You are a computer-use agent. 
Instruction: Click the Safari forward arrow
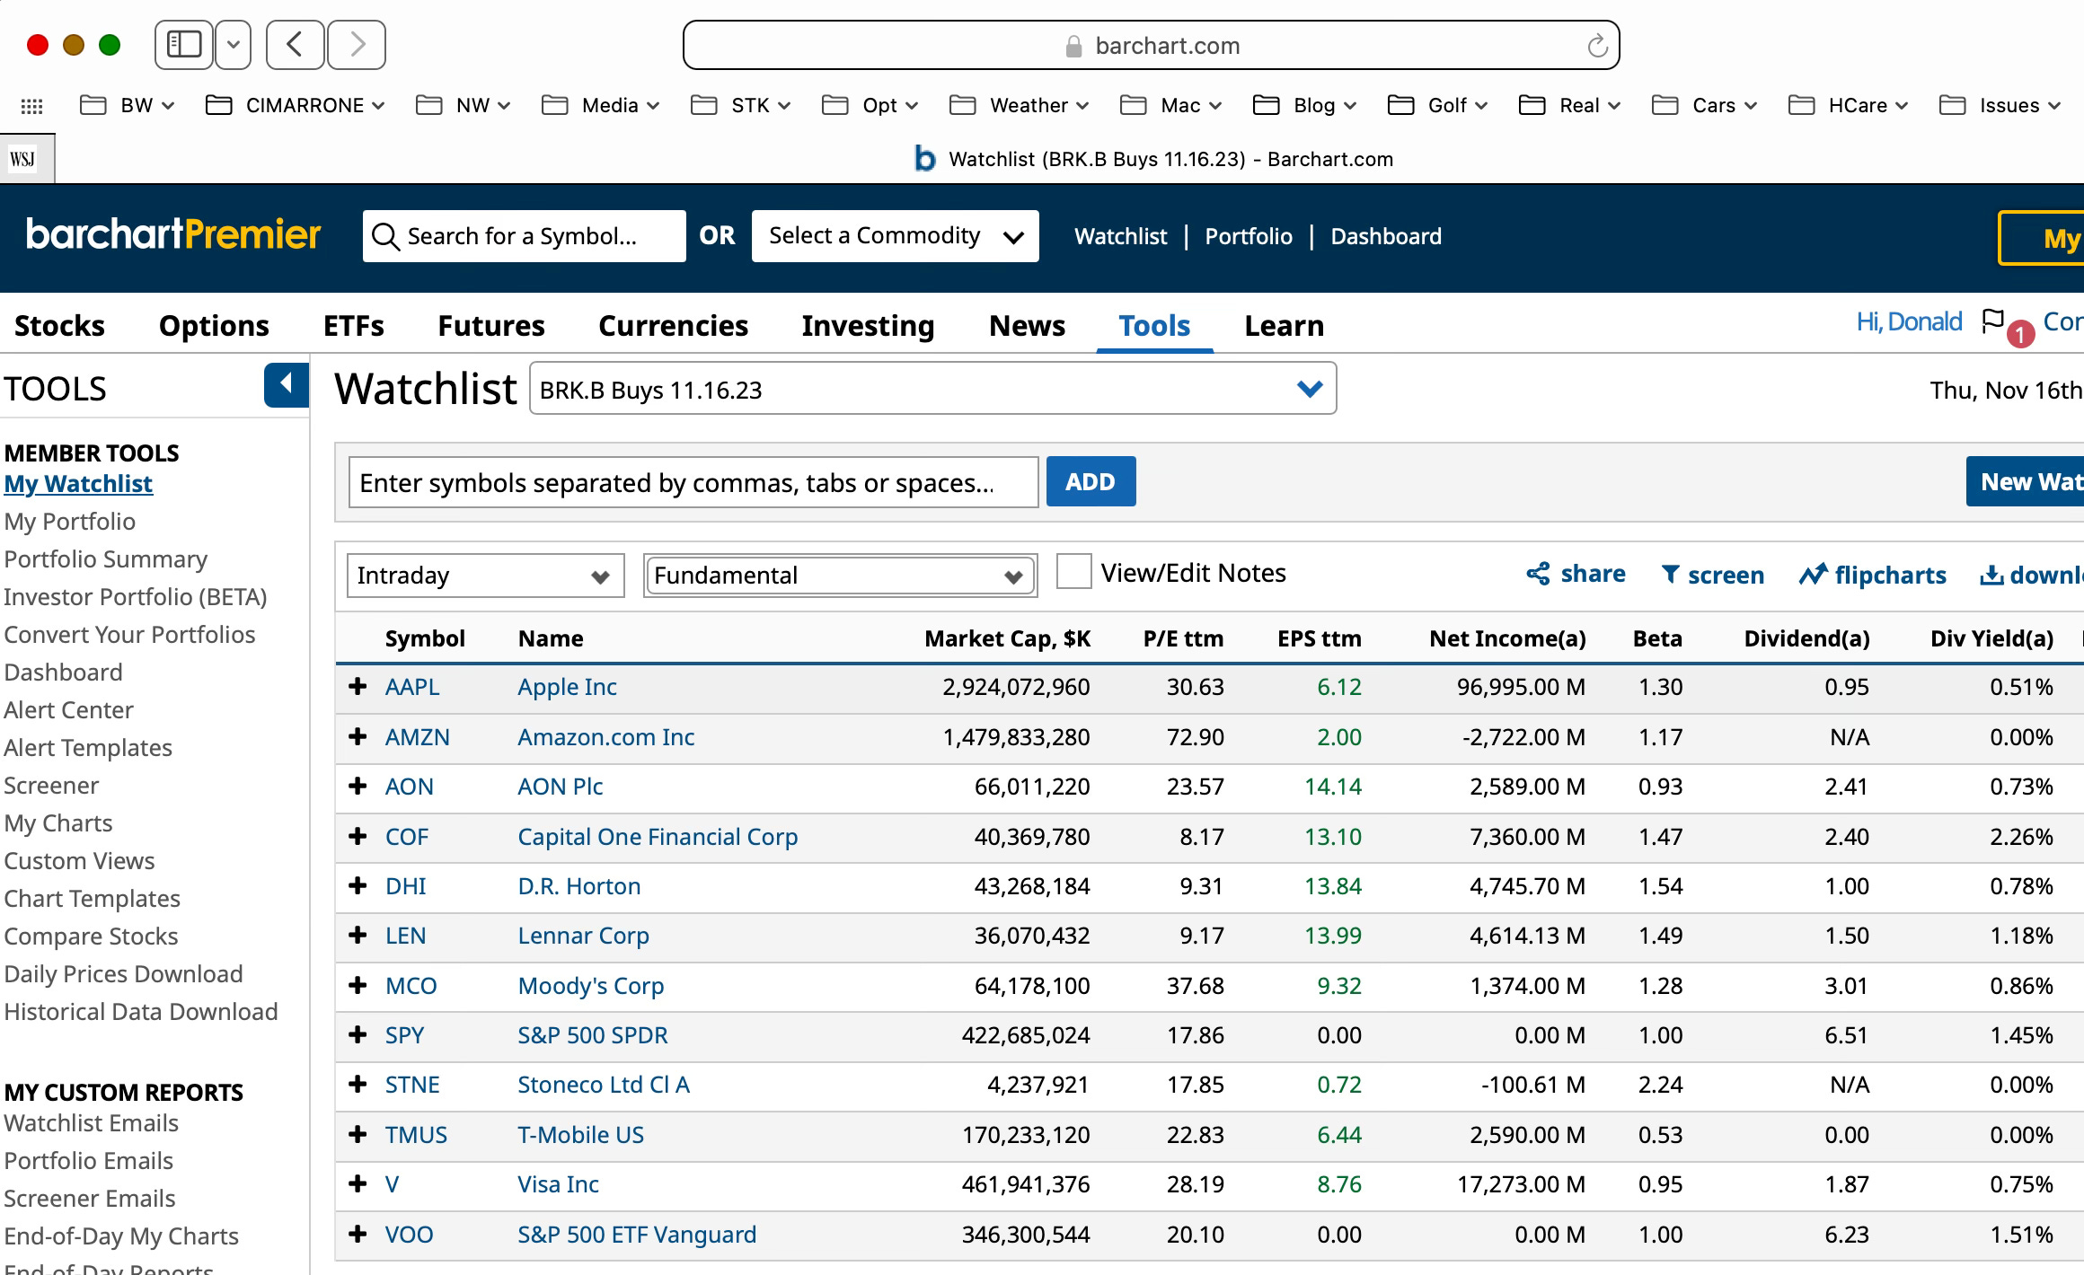pos(357,45)
